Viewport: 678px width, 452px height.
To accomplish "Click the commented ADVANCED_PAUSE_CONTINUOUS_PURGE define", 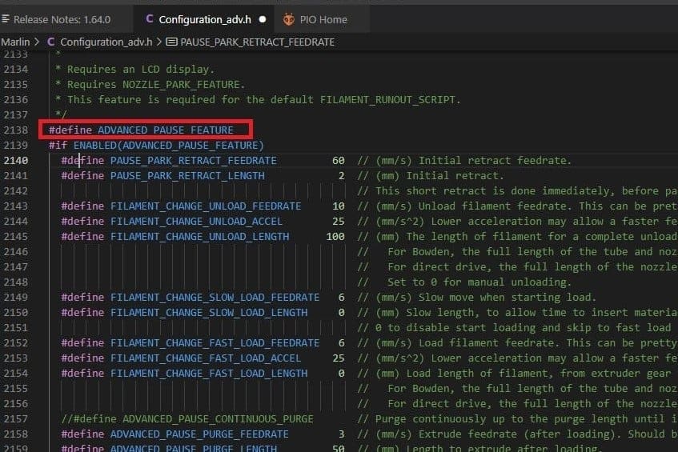I will click(187, 418).
